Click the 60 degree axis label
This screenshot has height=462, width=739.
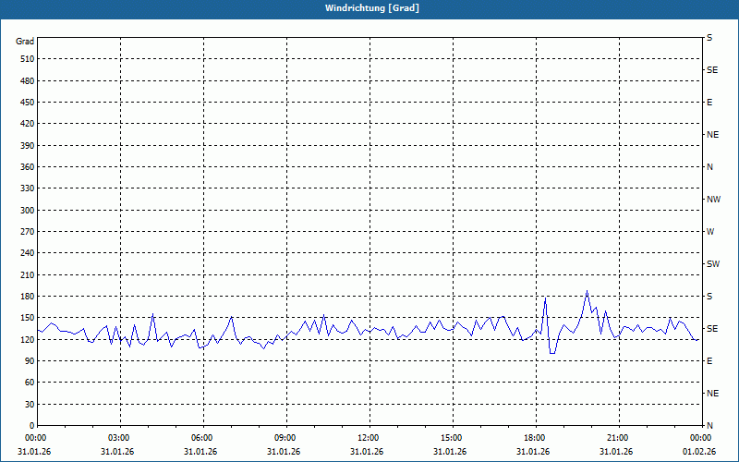click(x=30, y=383)
